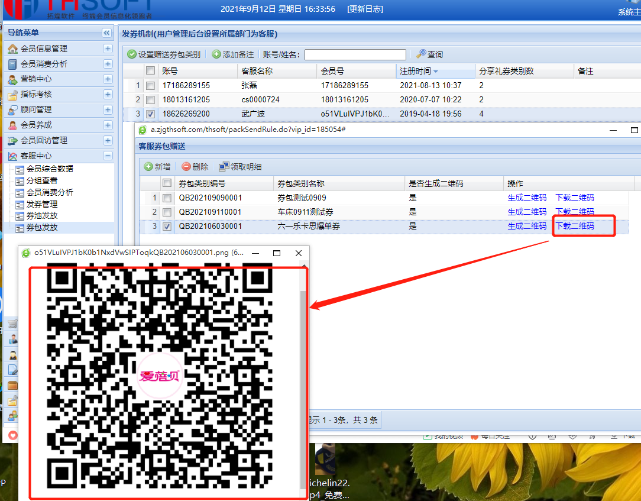Tick the select-all checkbox in 券包类别编号 header
Viewport: 641px width, 501px height.
point(167,183)
